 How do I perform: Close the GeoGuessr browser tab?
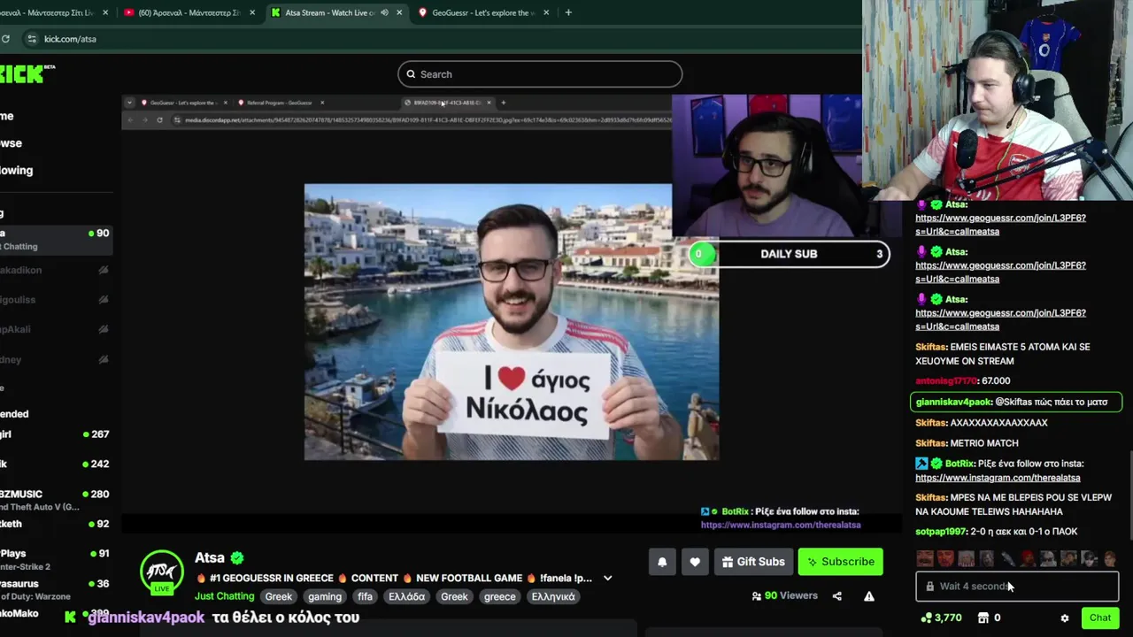point(546,12)
